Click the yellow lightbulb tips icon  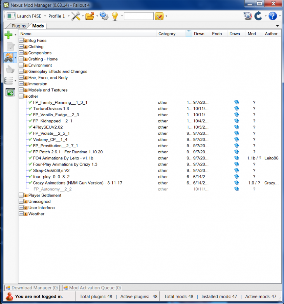[x=115, y=16]
